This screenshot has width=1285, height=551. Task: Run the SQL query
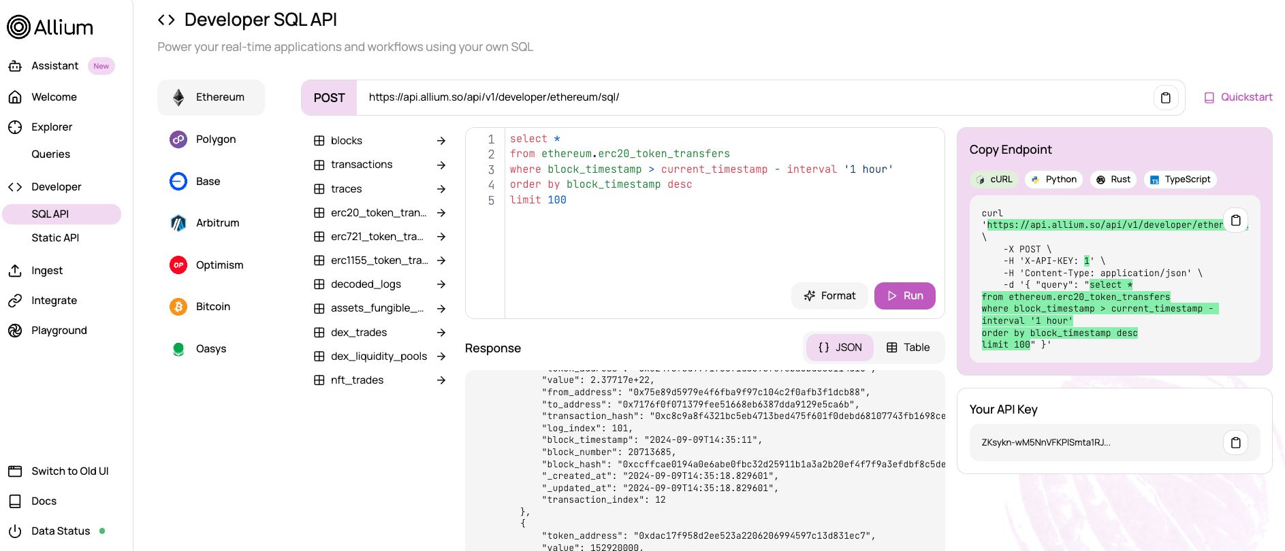click(904, 296)
